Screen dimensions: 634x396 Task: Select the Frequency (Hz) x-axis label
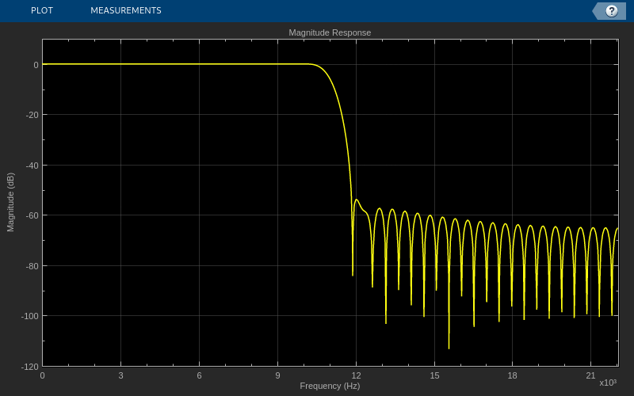(330, 386)
